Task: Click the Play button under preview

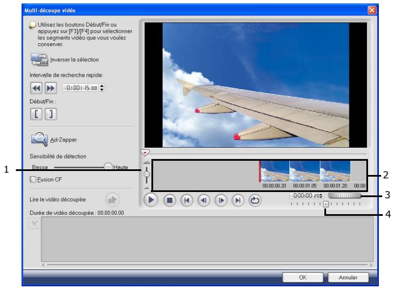Action: [x=151, y=200]
